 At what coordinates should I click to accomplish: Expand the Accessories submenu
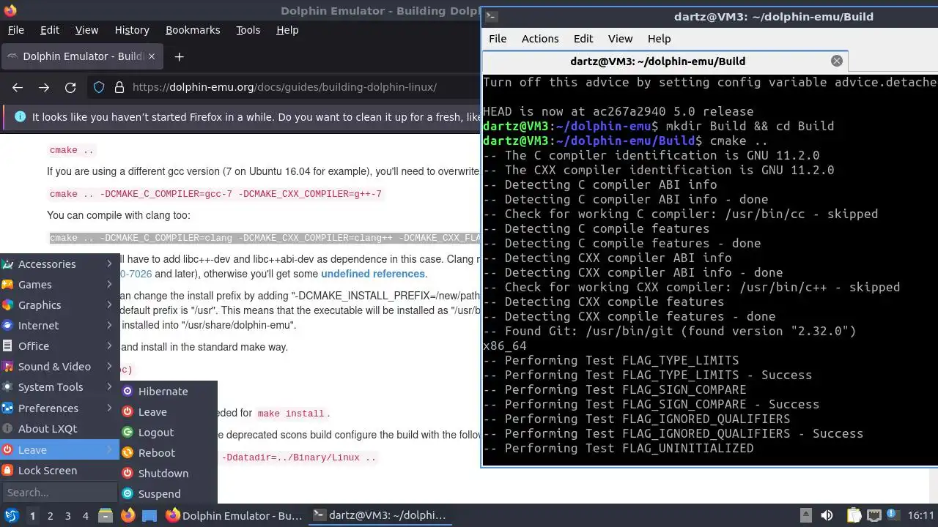(x=59, y=264)
